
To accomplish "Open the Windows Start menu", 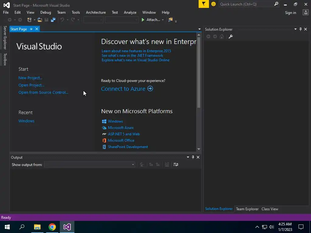I will [x=7, y=227].
